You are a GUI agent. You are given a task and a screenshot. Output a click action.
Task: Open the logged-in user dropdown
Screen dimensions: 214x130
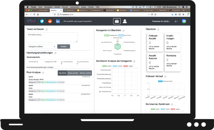167,21
